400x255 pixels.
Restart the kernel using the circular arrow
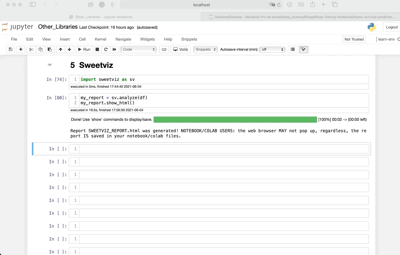pos(106,49)
